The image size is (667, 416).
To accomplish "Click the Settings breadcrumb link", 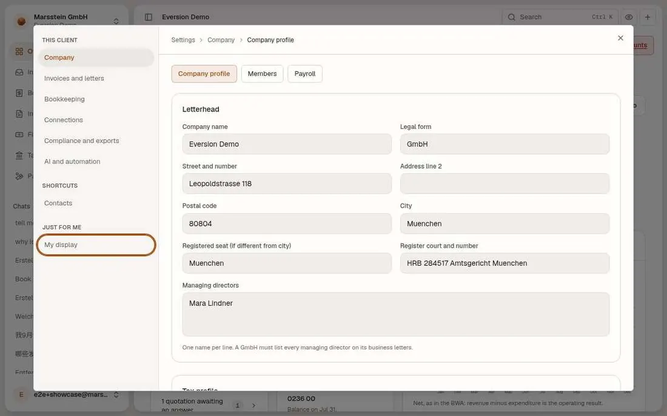I will (x=183, y=40).
